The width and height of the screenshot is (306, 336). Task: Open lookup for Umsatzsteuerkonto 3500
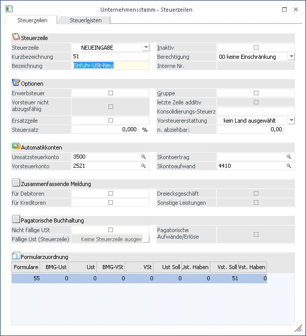tap(144, 157)
